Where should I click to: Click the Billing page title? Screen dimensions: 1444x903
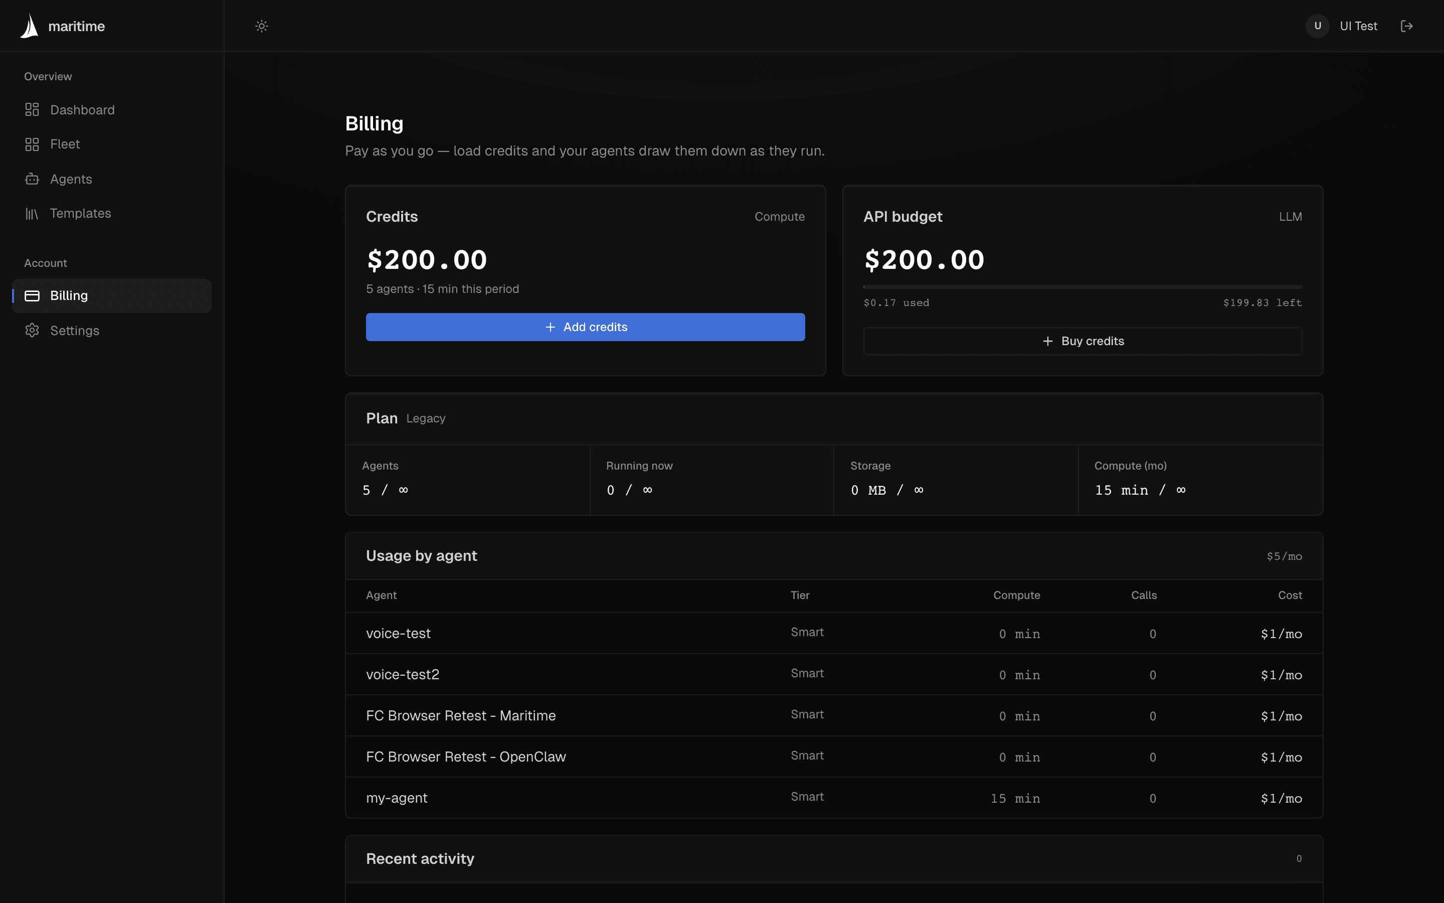pos(374,123)
